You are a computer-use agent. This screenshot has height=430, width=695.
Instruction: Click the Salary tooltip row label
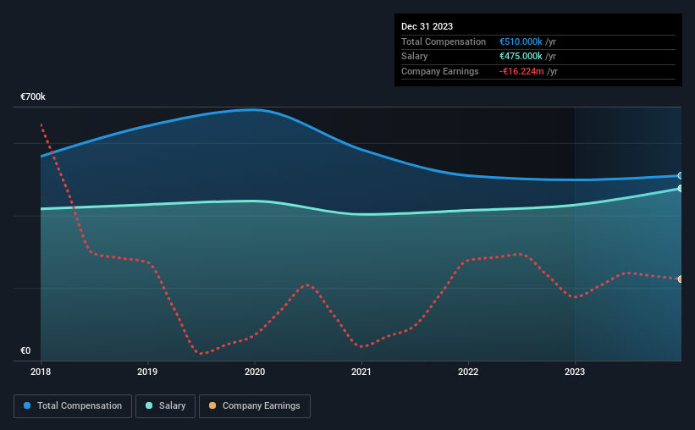tap(415, 57)
